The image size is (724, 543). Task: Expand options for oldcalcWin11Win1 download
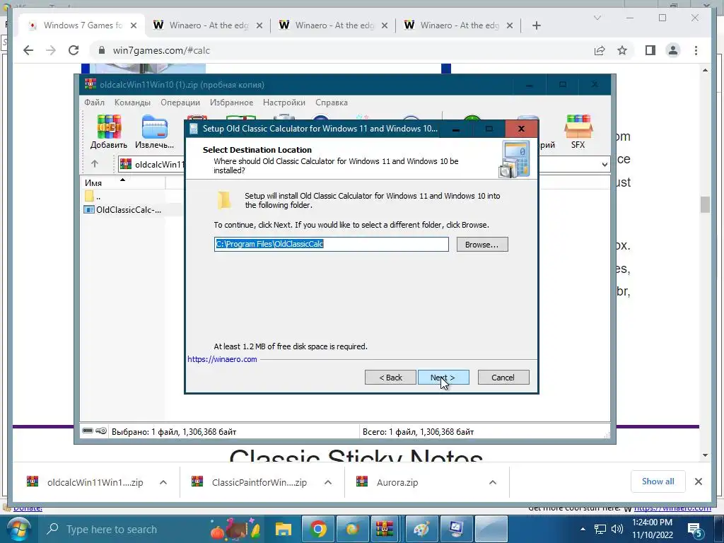pos(163,482)
